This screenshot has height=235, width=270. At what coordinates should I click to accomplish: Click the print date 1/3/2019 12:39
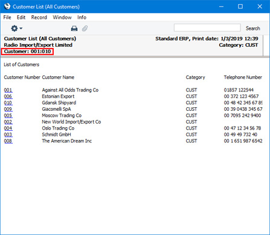[x=239, y=39]
